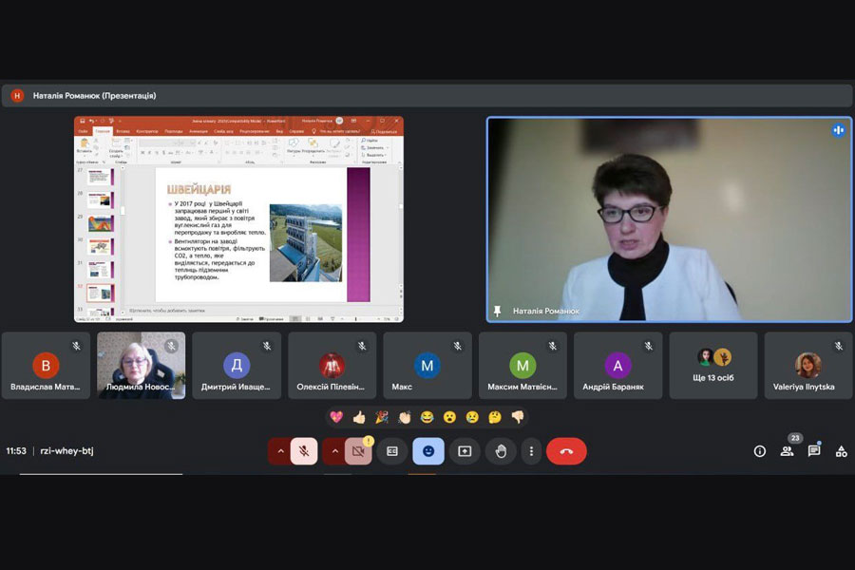Turn on captions button
855x570 pixels.
392,451
